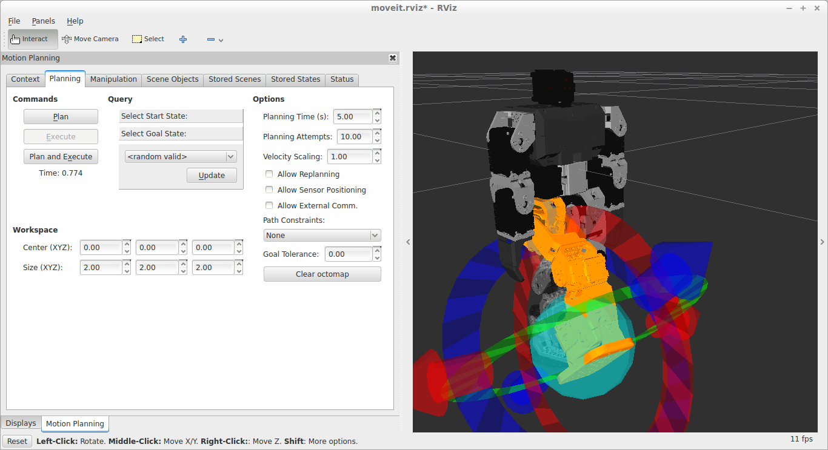Expand the Path Constraints dropdown
Image resolution: width=828 pixels, height=450 pixels.
click(x=322, y=236)
